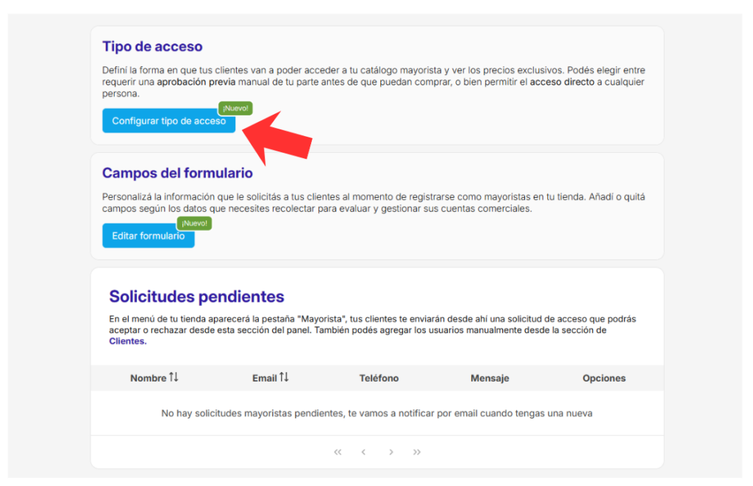Click ¡Nuevo! badge above Configurar tipo de acceso

click(x=235, y=108)
